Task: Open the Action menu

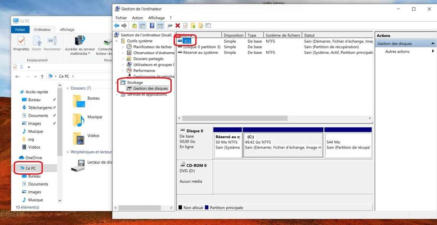Action: click(x=137, y=17)
